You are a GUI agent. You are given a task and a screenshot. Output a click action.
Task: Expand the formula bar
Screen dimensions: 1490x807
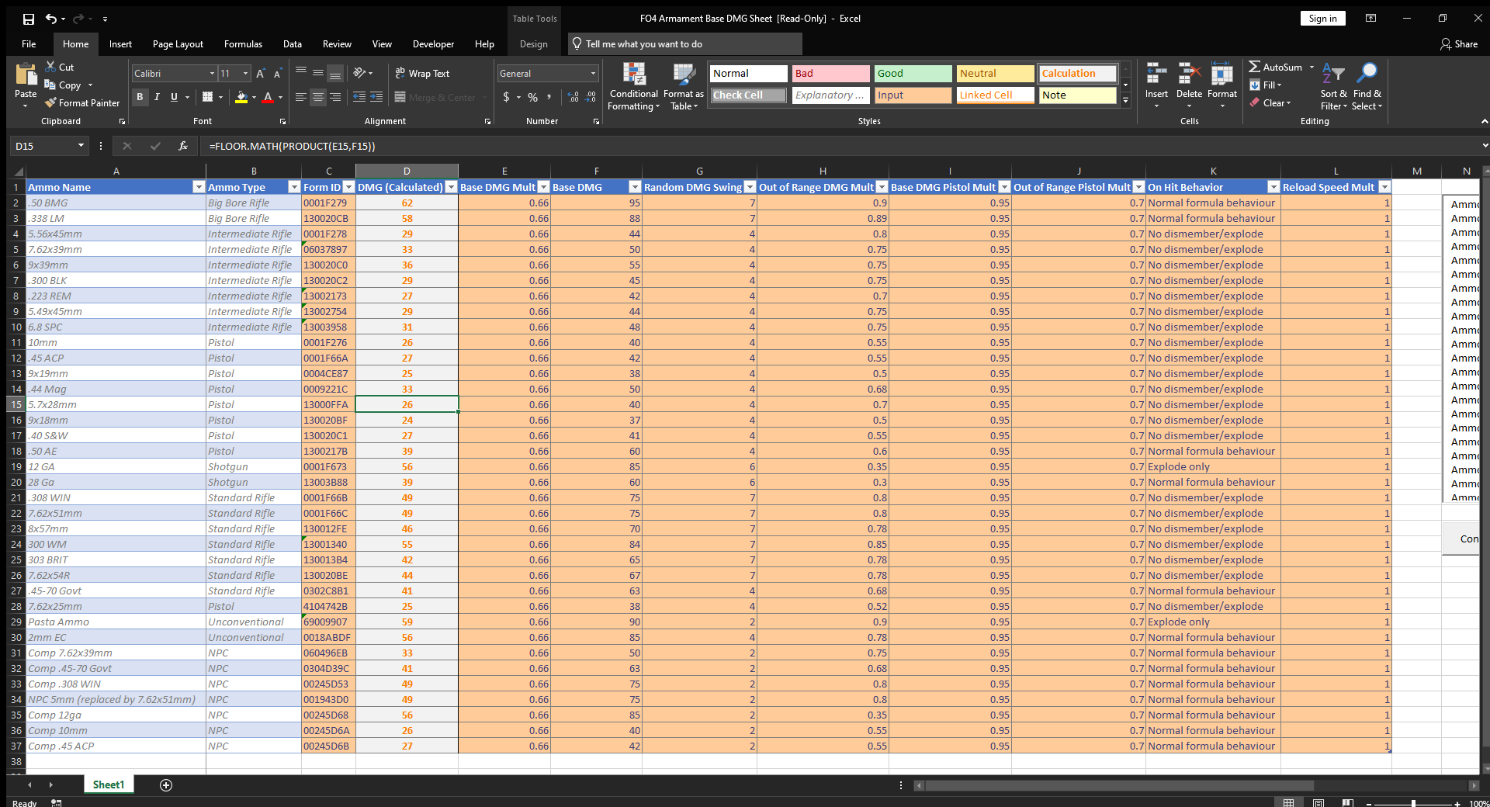pos(1485,146)
